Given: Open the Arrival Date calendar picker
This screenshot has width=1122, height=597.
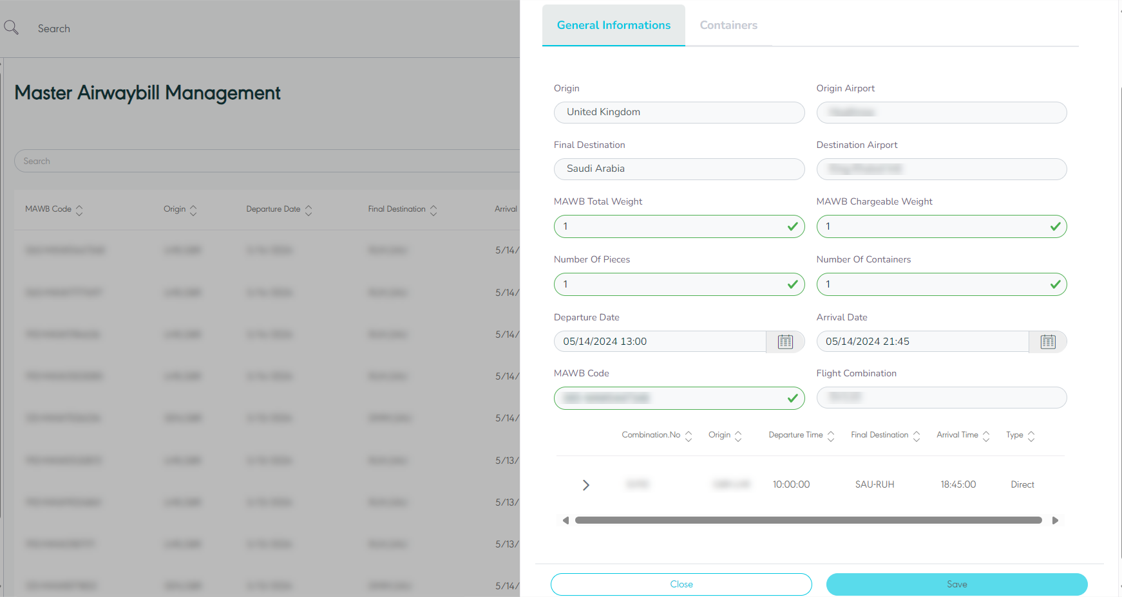Looking at the screenshot, I should [1048, 342].
